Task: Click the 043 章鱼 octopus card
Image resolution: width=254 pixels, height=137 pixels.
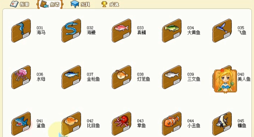Action: coord(121,124)
